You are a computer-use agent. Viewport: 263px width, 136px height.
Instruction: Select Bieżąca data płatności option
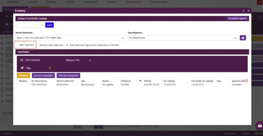click(38, 45)
